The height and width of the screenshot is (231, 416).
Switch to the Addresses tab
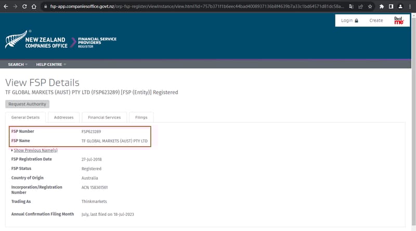click(64, 118)
